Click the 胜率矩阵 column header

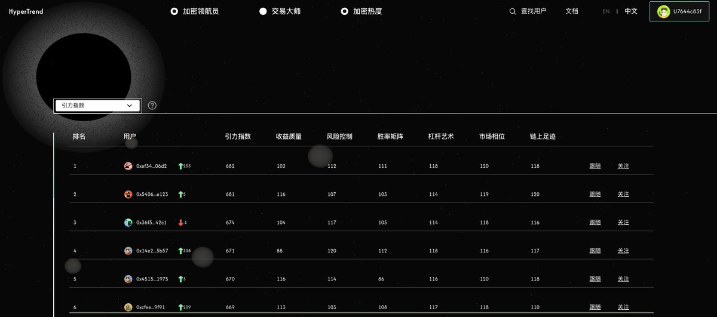point(390,137)
